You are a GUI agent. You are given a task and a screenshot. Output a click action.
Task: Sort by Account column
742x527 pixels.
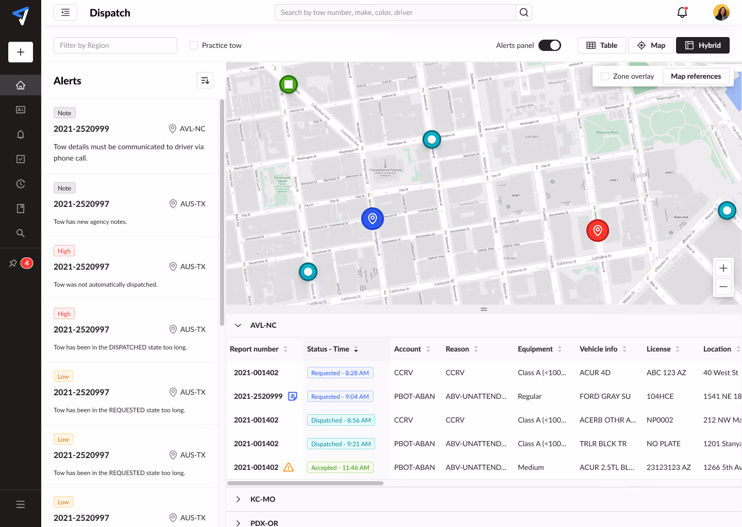tap(428, 349)
